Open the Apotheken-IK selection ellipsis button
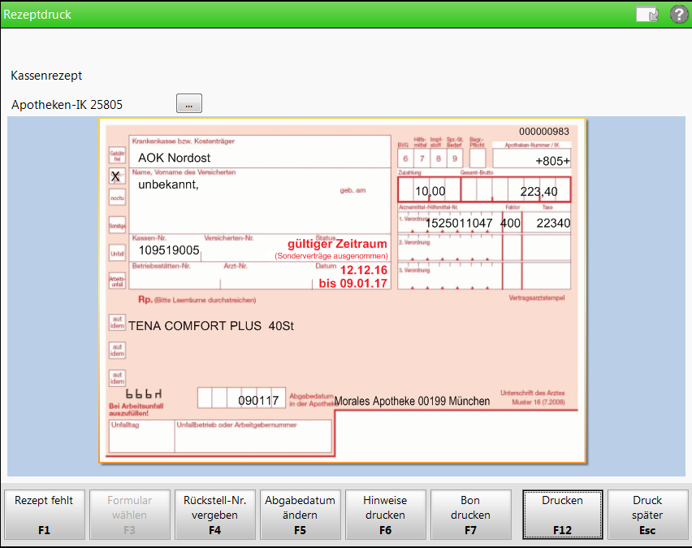692x548 pixels. [188, 104]
